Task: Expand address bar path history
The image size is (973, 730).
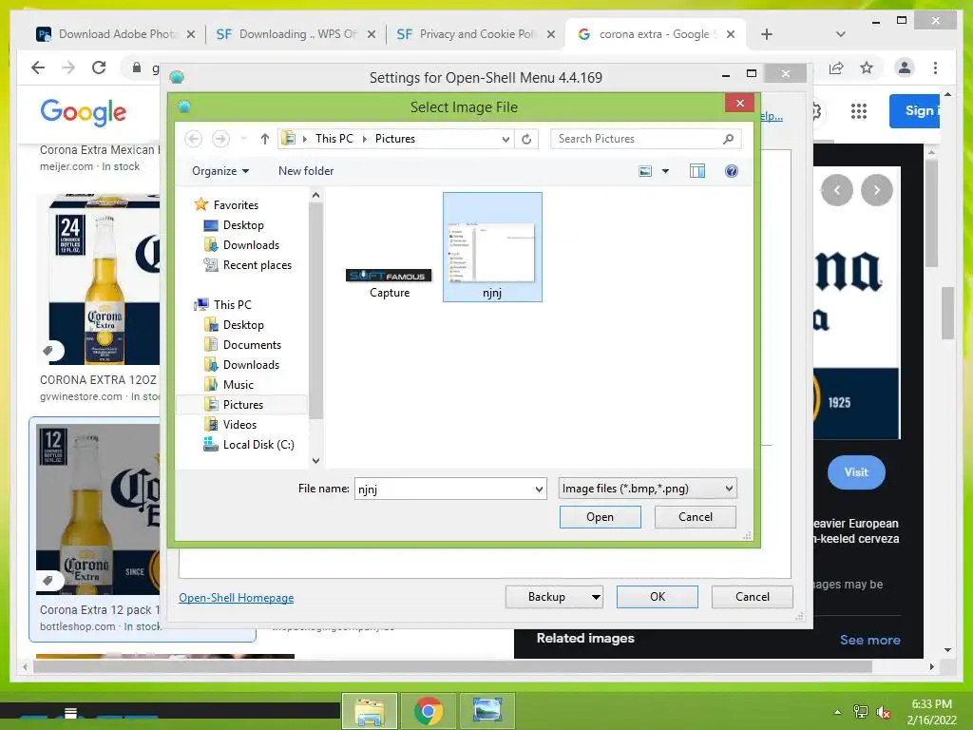Action: click(x=506, y=139)
